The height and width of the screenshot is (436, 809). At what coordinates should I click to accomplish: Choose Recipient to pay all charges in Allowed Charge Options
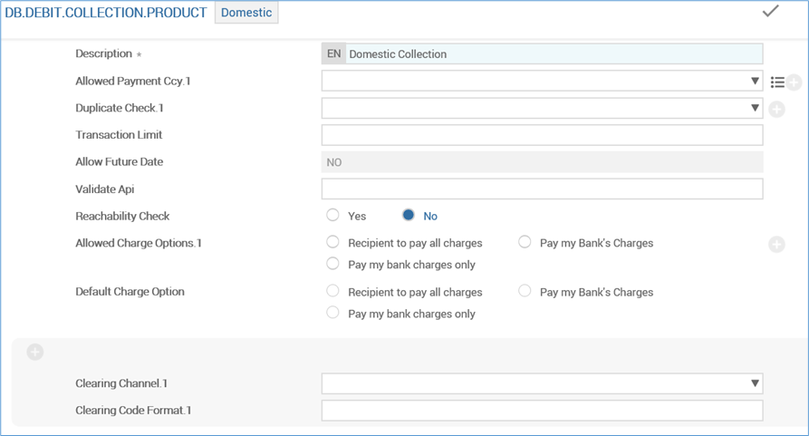pos(333,243)
